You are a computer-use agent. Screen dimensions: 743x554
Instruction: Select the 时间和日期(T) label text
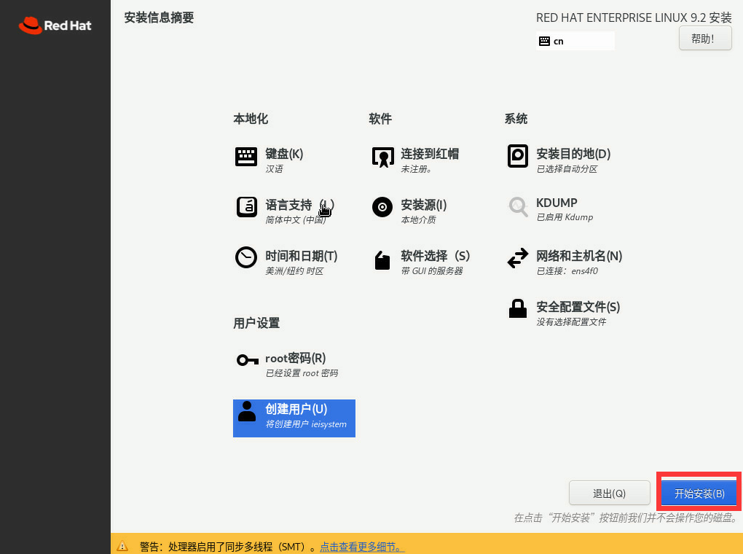click(x=301, y=257)
